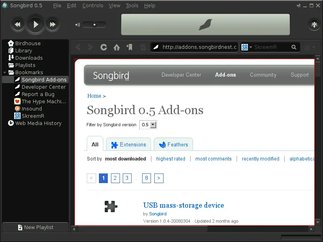Open the View menu
The height and width of the screenshot is (242, 323).
pos(115,6)
